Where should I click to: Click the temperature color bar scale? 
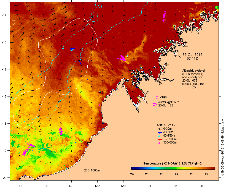click(173, 168)
